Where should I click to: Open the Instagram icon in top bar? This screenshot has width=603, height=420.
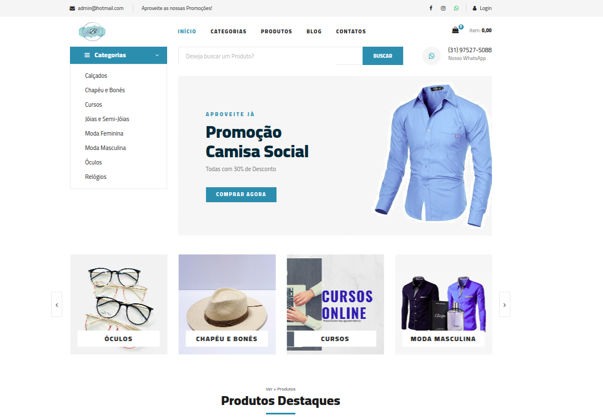(x=443, y=8)
